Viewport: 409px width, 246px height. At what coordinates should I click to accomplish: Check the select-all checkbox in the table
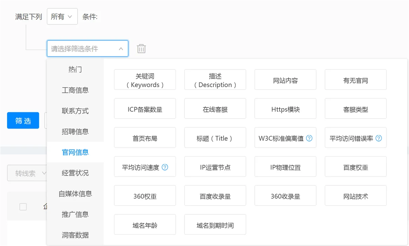coord(23,207)
